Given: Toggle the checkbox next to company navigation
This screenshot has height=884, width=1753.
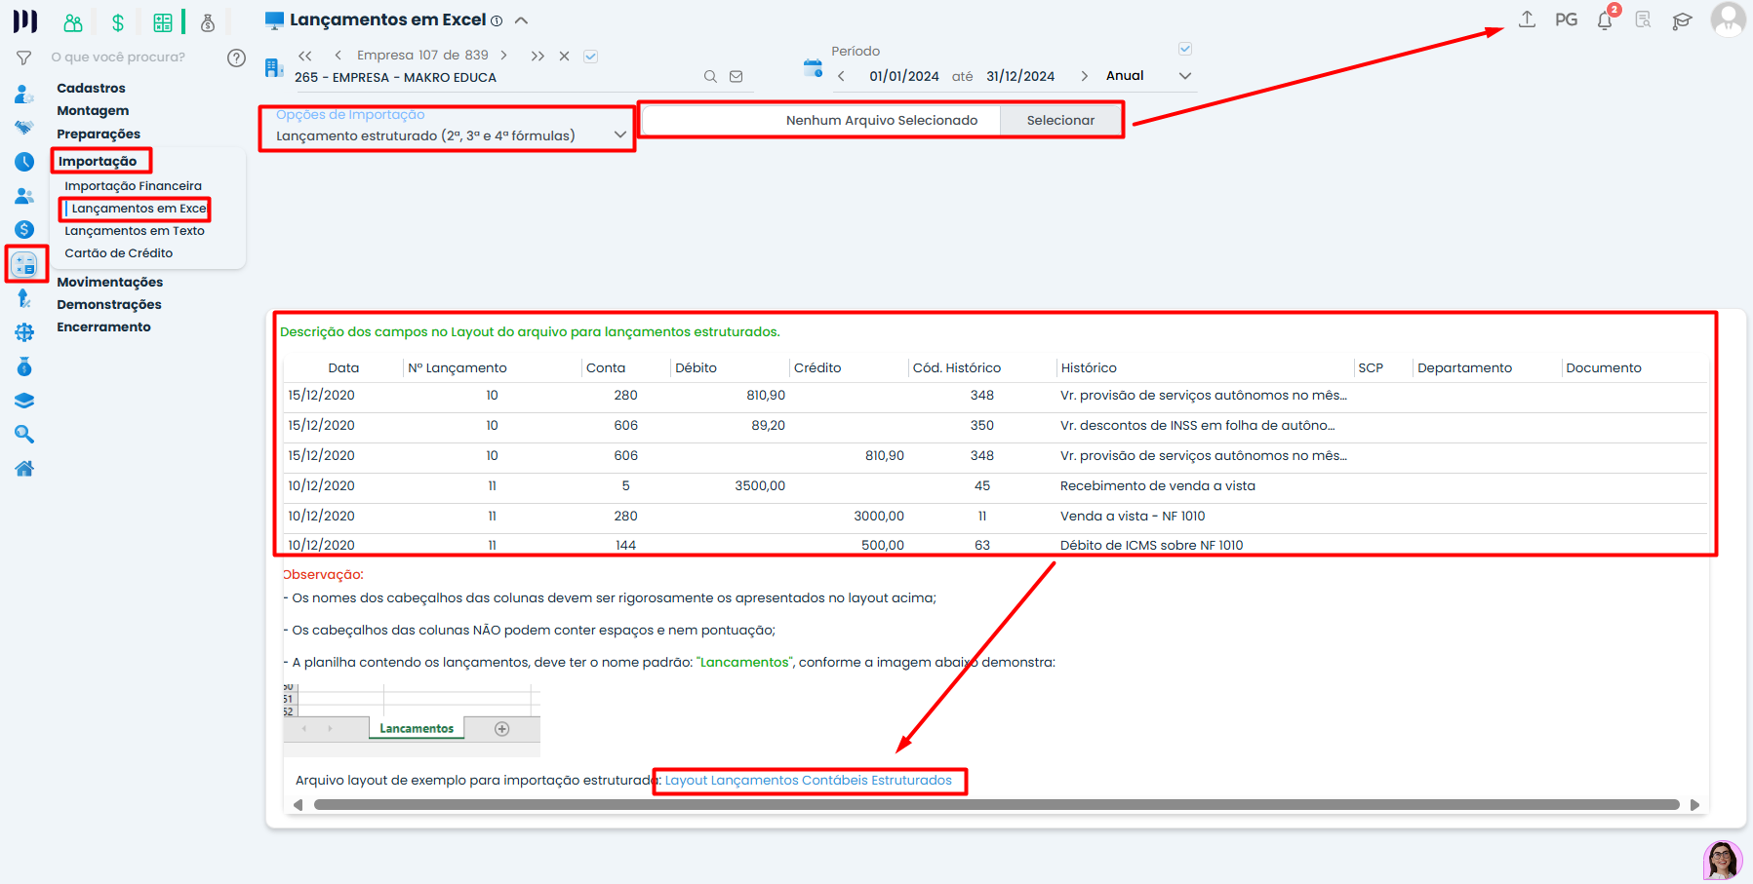Looking at the screenshot, I should pos(590,57).
